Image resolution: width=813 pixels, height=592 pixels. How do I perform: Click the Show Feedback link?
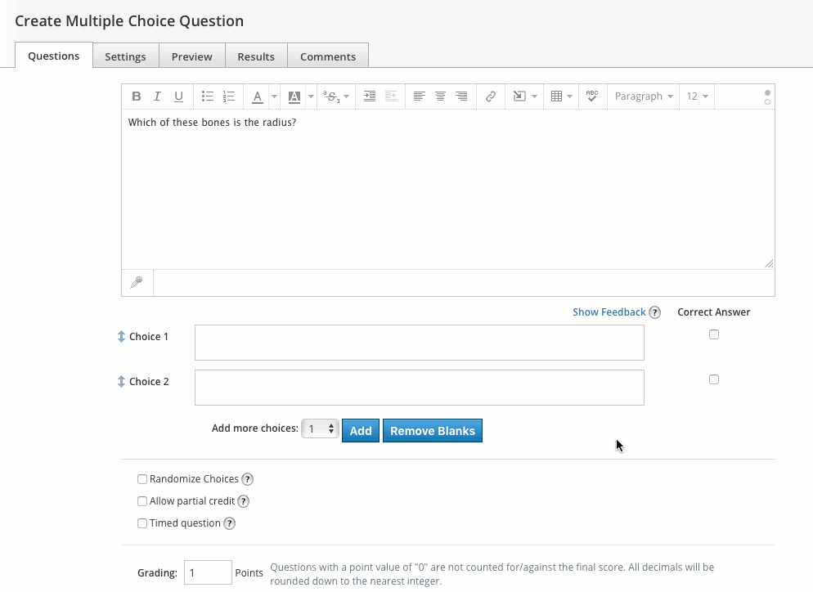[x=609, y=312]
